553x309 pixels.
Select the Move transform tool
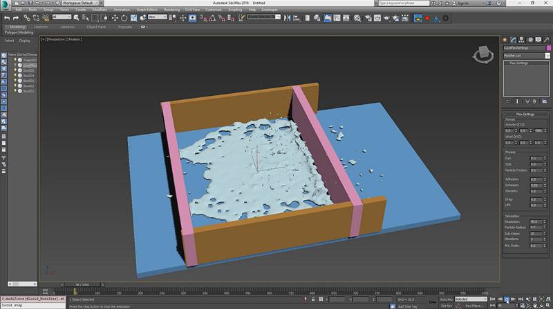(115, 17)
